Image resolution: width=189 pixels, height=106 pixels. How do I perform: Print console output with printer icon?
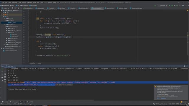pyautogui.click(x=5, y=79)
